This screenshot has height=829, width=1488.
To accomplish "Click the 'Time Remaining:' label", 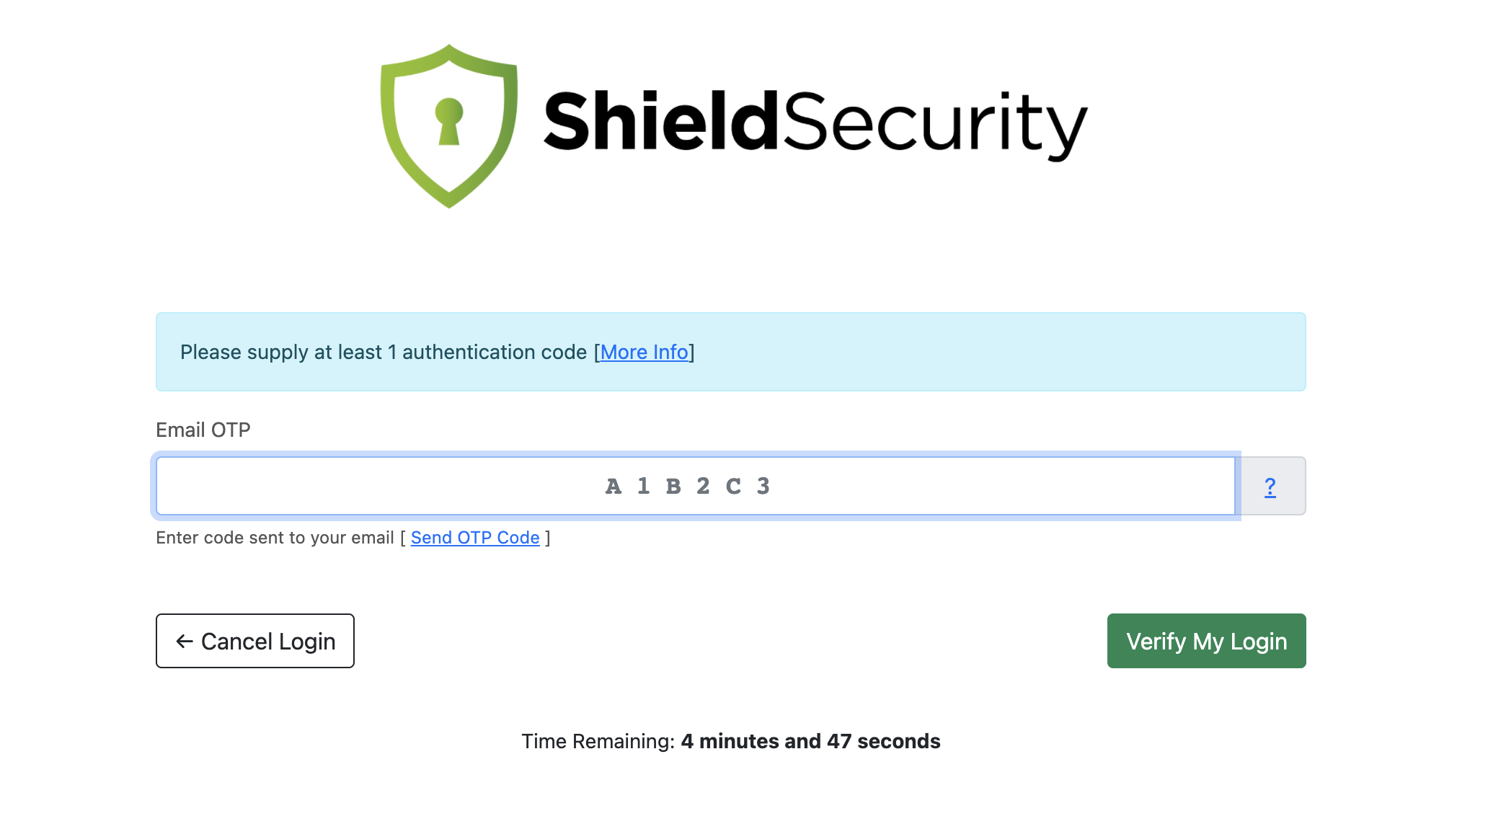I will 598,741.
